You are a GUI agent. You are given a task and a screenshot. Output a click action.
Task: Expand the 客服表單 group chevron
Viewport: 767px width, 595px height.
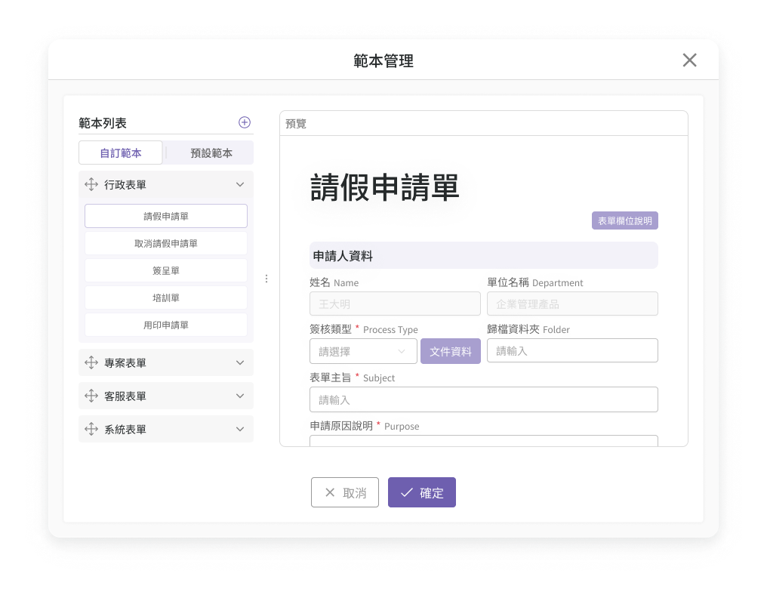tap(240, 396)
